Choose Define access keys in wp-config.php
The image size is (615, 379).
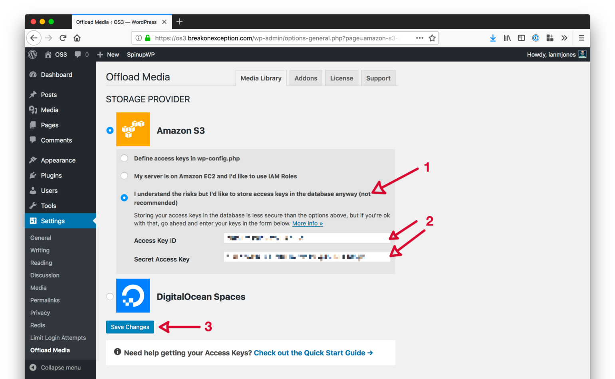click(x=124, y=158)
